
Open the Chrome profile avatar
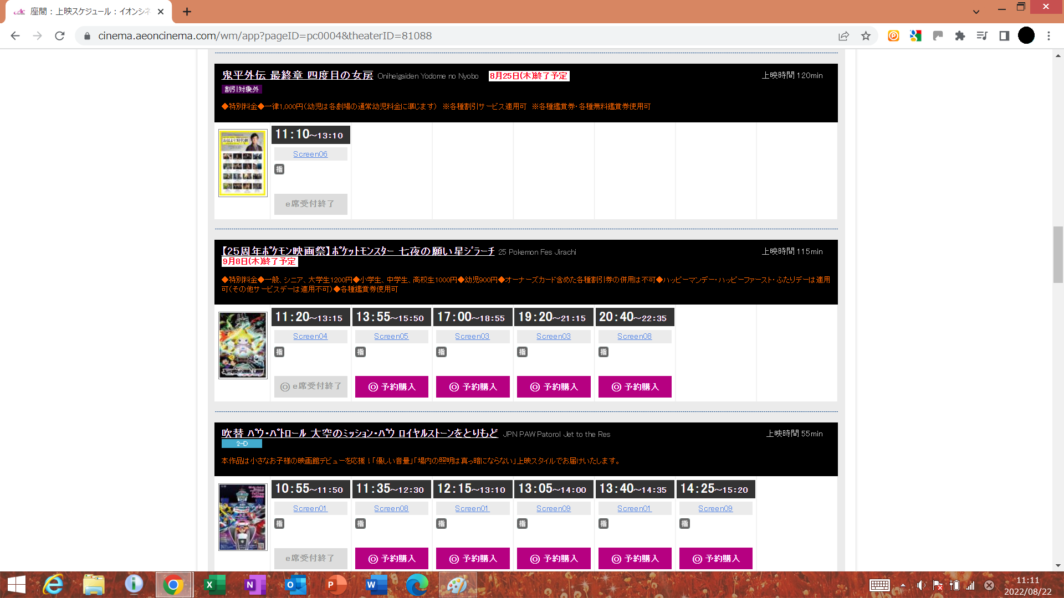(1026, 35)
